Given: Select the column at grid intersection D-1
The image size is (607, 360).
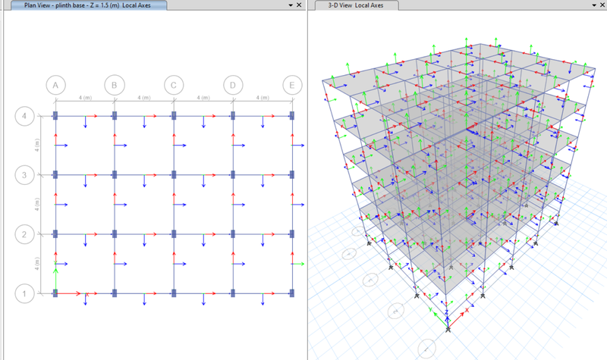Looking at the screenshot, I should 233,293.
